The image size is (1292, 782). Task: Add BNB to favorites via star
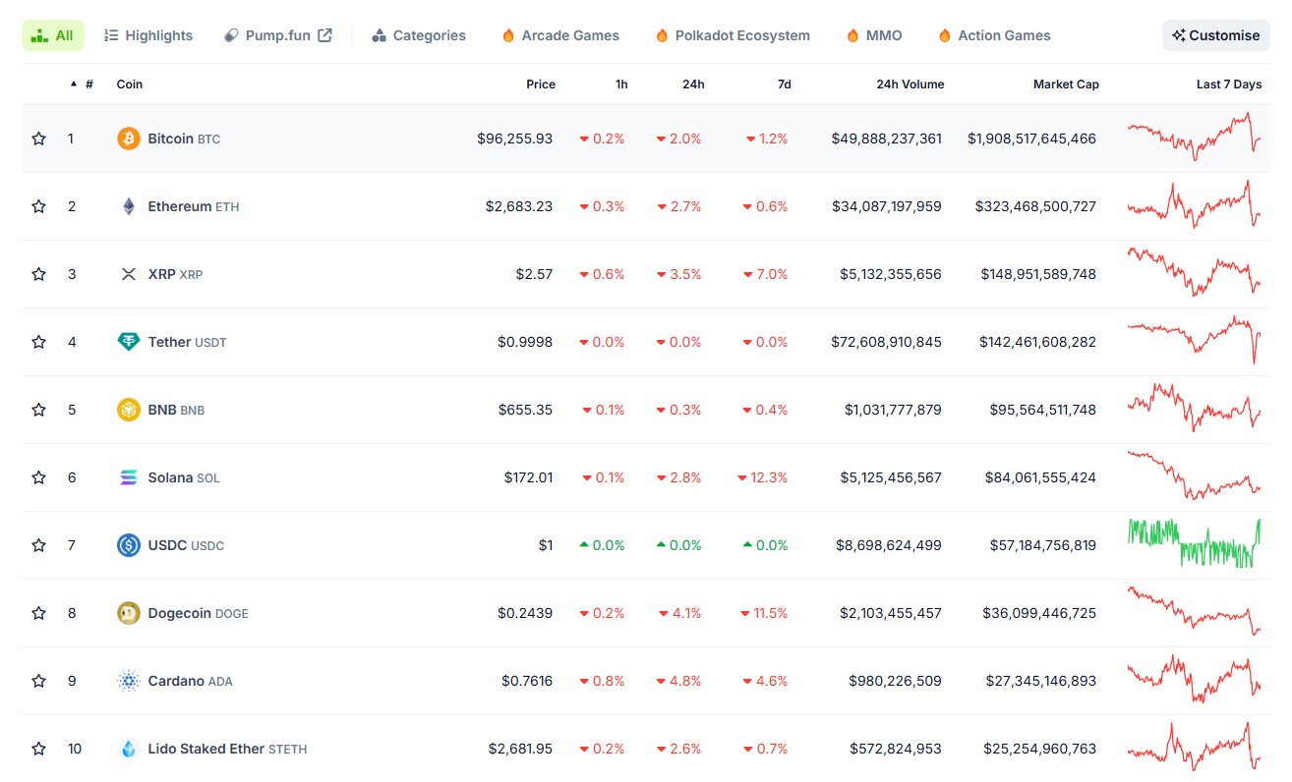pyautogui.click(x=38, y=410)
